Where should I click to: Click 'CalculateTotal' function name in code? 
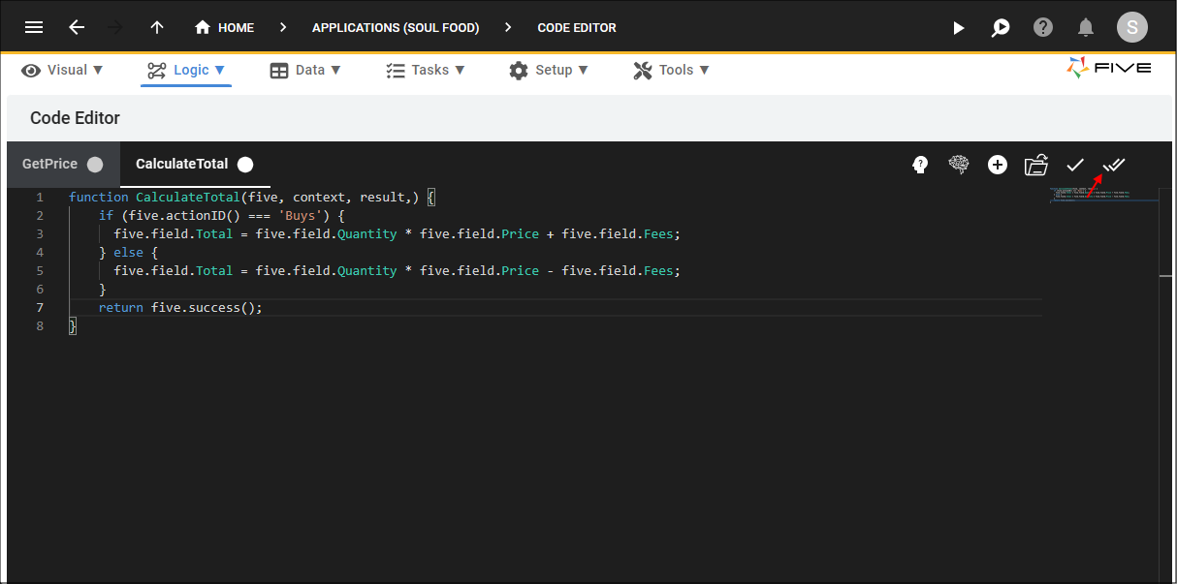pyautogui.click(x=188, y=197)
